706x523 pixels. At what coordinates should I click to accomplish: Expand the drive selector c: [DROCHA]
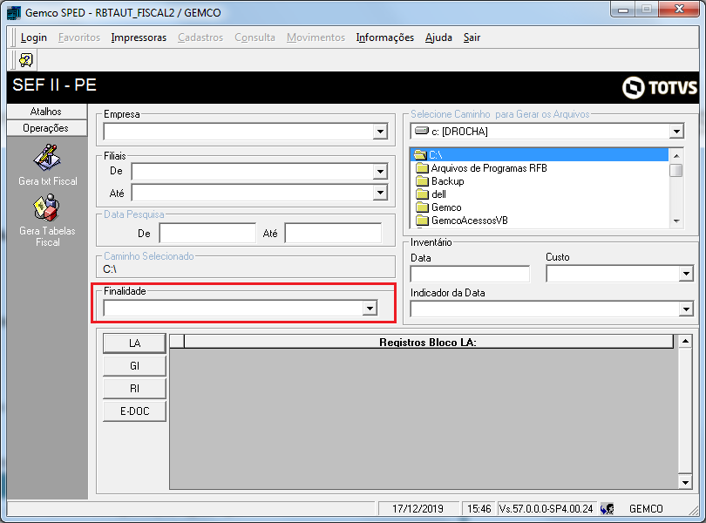pyautogui.click(x=676, y=132)
